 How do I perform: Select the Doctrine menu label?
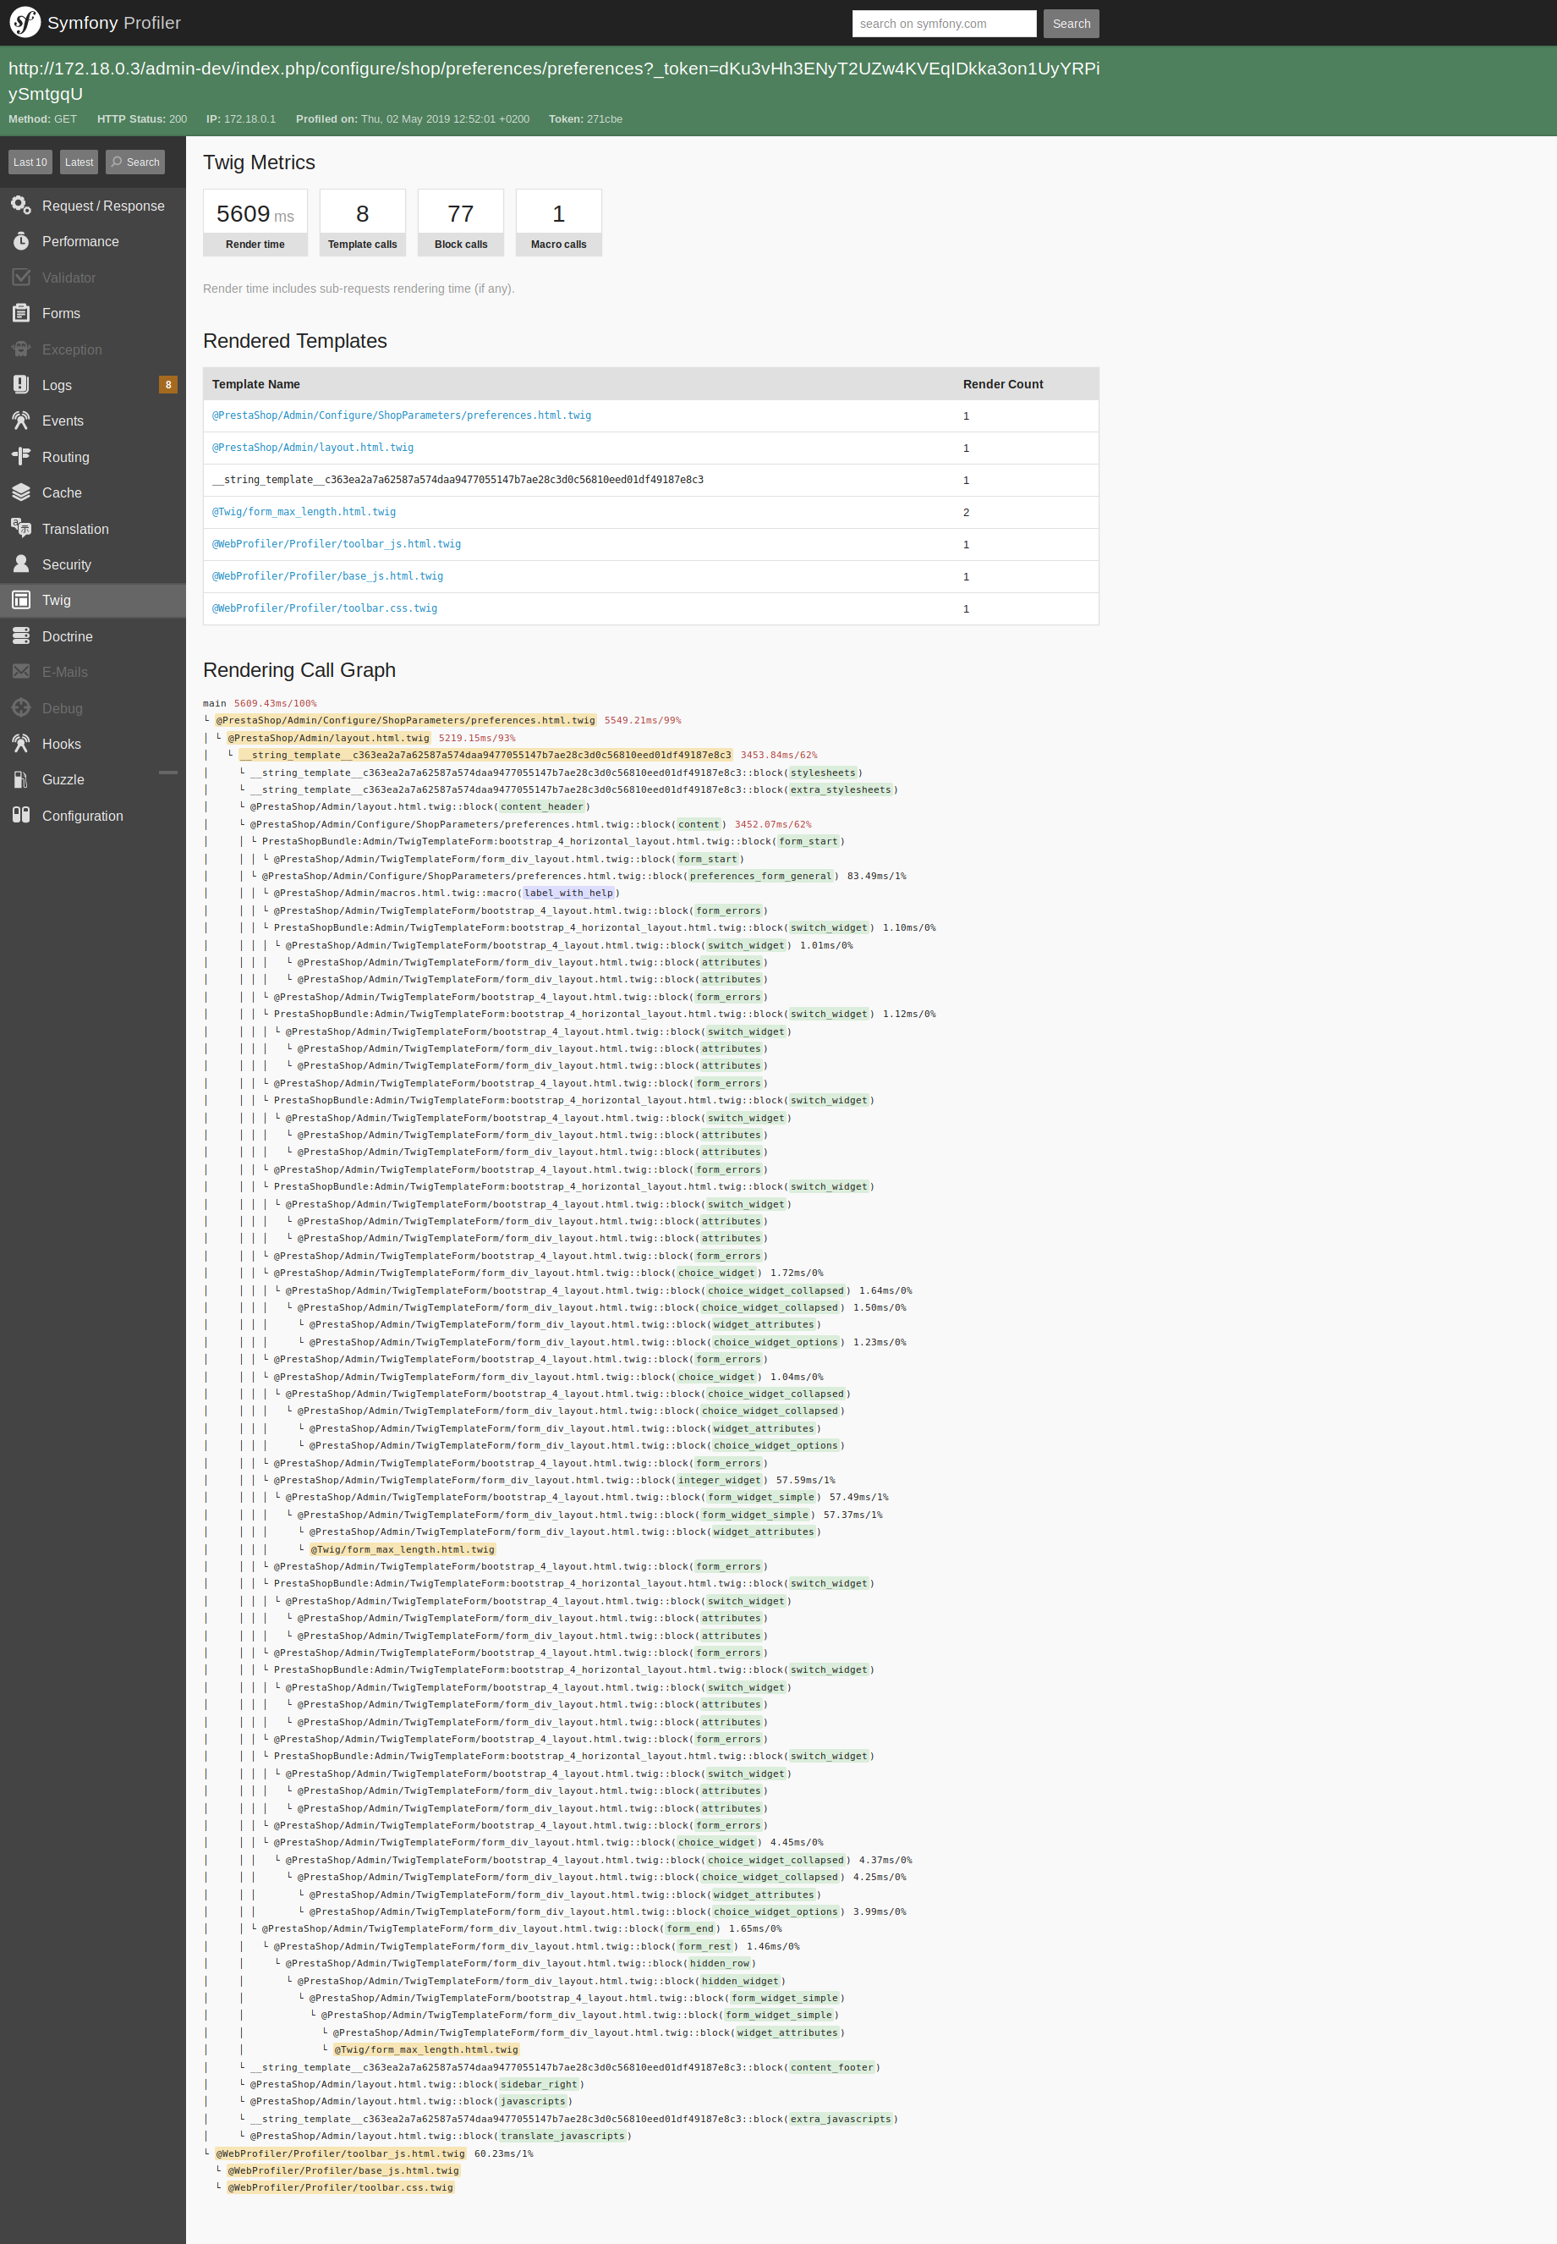coord(68,636)
